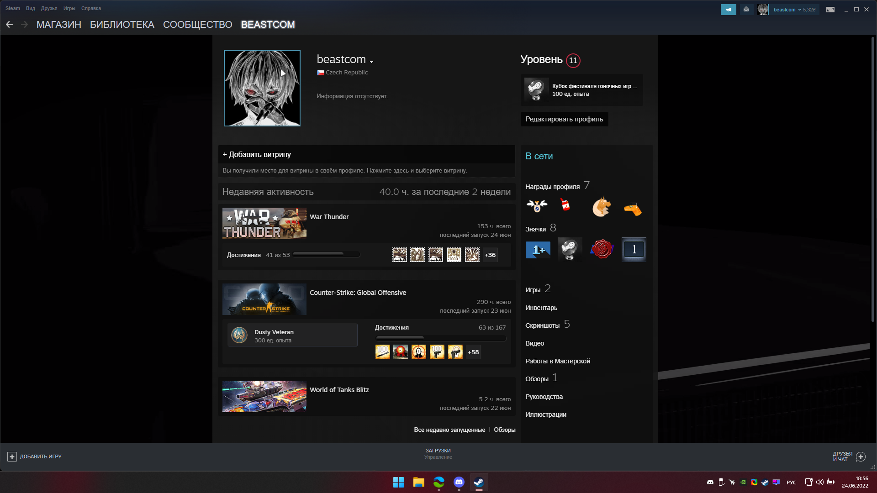This screenshot has height=493, width=877.
Task: Expand '+36' more War Thunder achievements
Action: point(490,255)
